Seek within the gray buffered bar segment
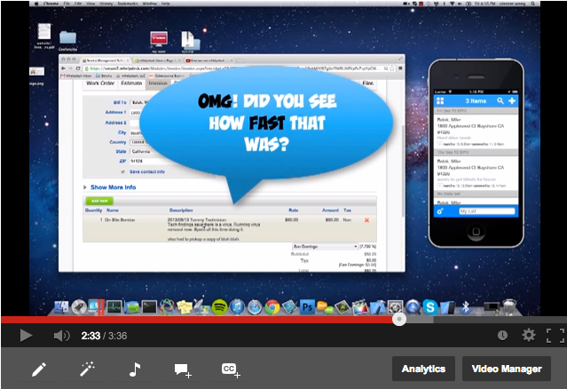This screenshot has height=389, width=567. coord(420,320)
